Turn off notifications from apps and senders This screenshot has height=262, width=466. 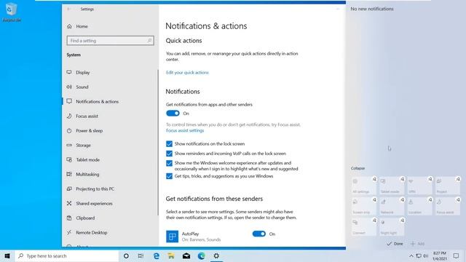[173, 114]
